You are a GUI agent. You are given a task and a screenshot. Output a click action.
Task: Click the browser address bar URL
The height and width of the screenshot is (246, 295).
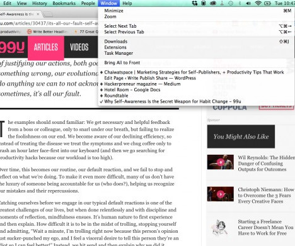tap(49, 23)
